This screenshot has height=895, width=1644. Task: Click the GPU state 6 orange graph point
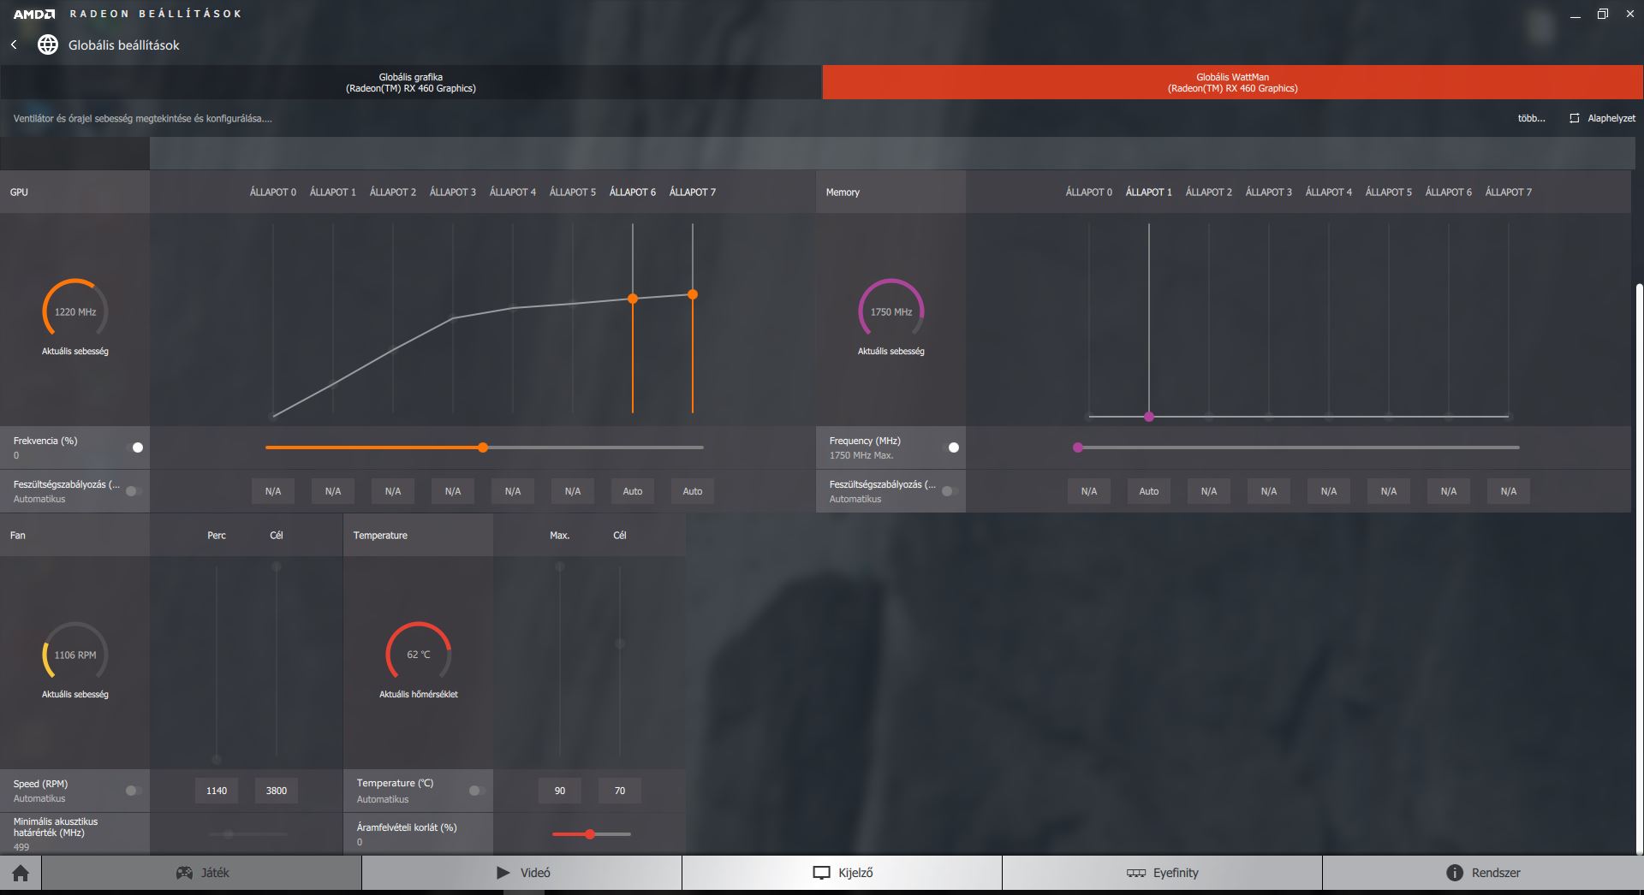pos(633,299)
